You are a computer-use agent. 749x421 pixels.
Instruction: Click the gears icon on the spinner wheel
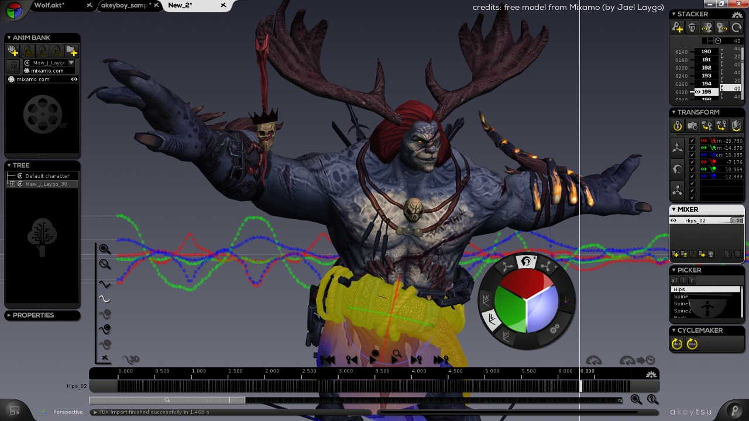554,329
